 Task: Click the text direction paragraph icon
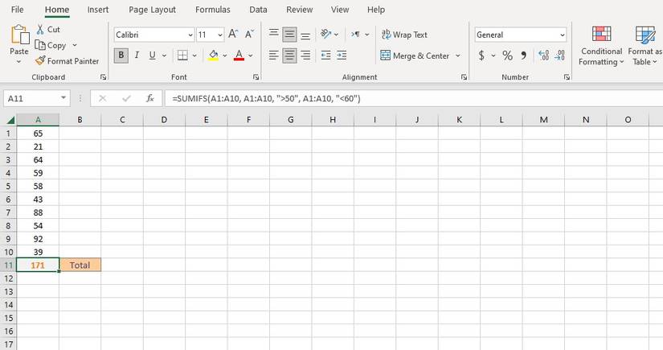(355, 35)
